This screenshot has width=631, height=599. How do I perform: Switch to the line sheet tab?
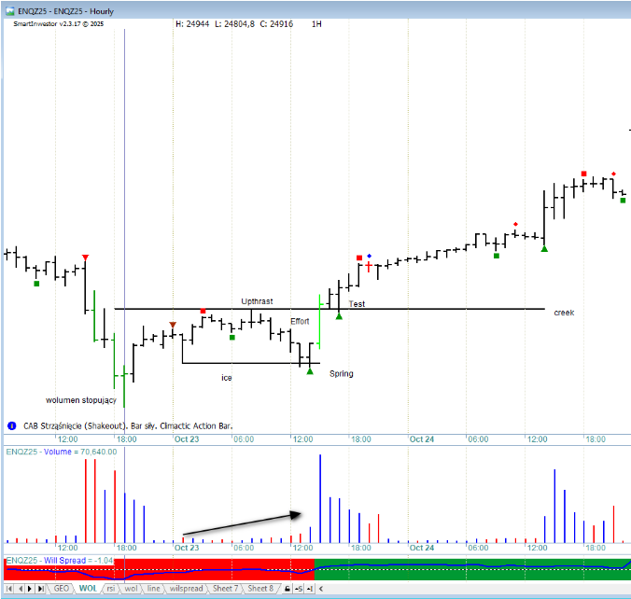pyautogui.click(x=153, y=589)
